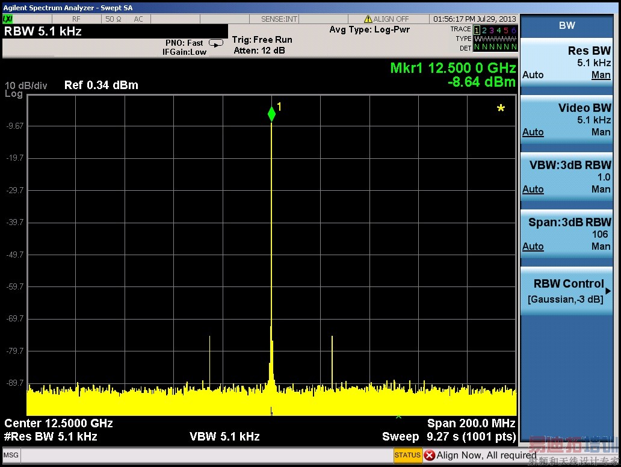Click the yellow asterisk in the graph corner

(501, 108)
